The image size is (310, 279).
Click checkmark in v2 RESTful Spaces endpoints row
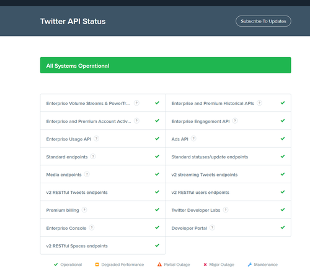(157, 245)
